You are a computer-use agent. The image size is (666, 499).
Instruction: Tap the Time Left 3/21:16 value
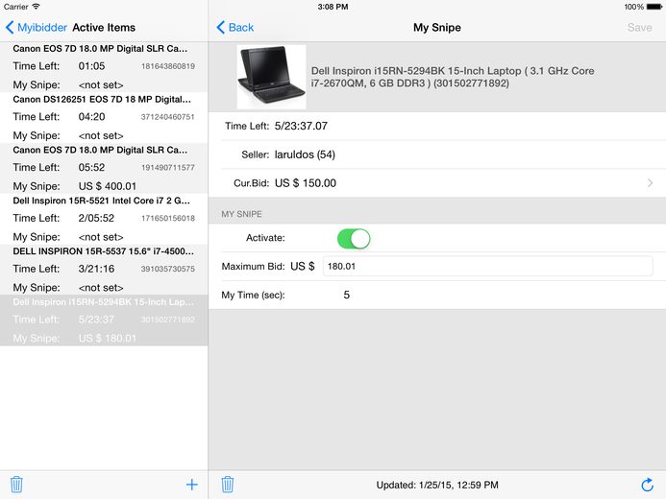(x=96, y=269)
